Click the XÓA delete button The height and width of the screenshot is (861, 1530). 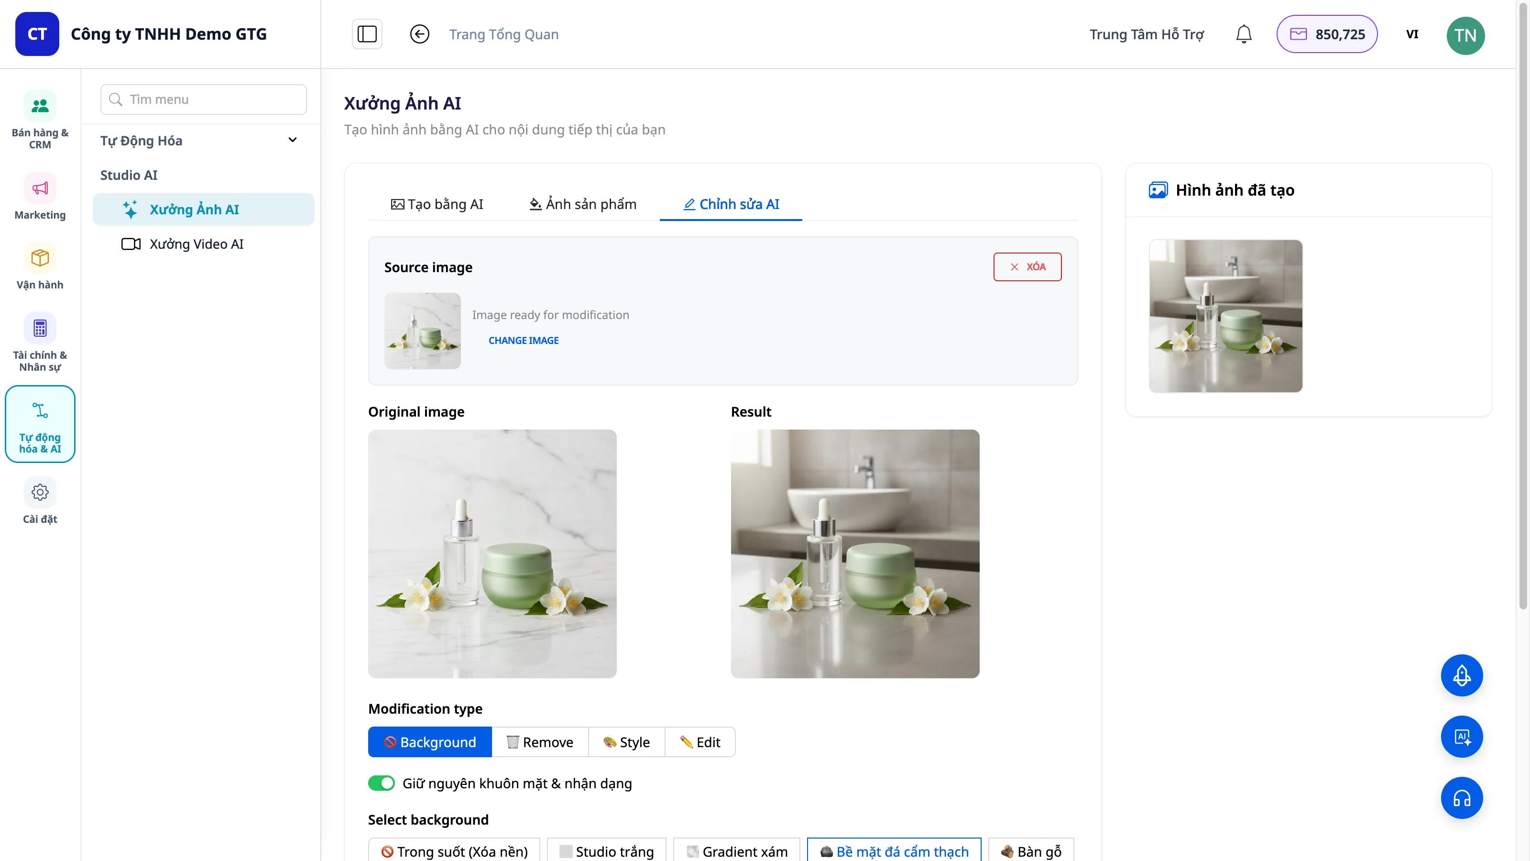click(x=1027, y=267)
